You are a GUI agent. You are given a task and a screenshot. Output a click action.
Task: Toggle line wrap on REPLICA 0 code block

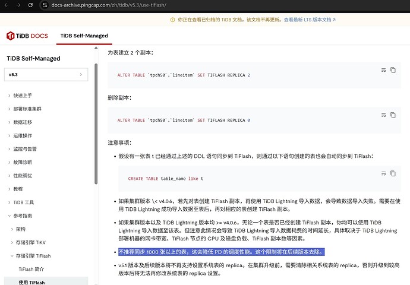coord(384,115)
